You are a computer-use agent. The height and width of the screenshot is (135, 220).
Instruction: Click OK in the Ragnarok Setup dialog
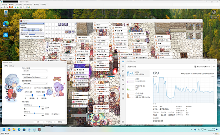(x=38, y=122)
